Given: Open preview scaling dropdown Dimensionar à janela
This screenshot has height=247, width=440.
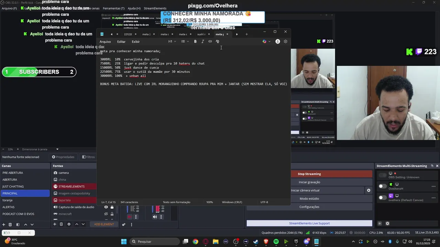Looking at the screenshot, I should pos(40,149).
